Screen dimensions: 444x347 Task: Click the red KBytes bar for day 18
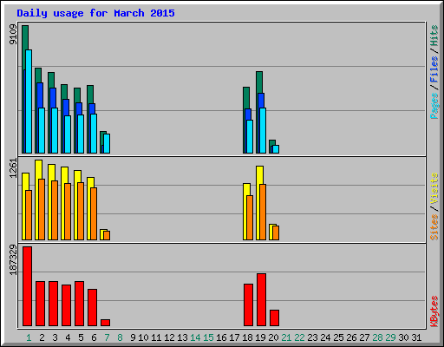248,305
